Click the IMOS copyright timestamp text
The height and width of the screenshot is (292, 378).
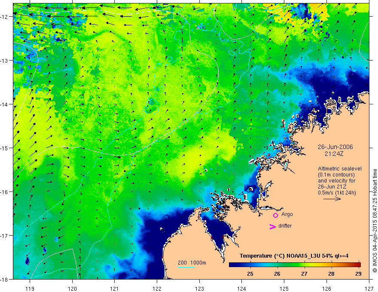pyautogui.click(x=375, y=221)
